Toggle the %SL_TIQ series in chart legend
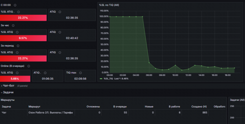Viewport: 245px width, 124px height. tap(108, 79)
